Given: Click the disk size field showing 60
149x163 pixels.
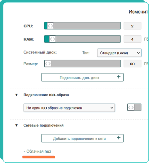Looking at the screenshot, I should point(132,64).
